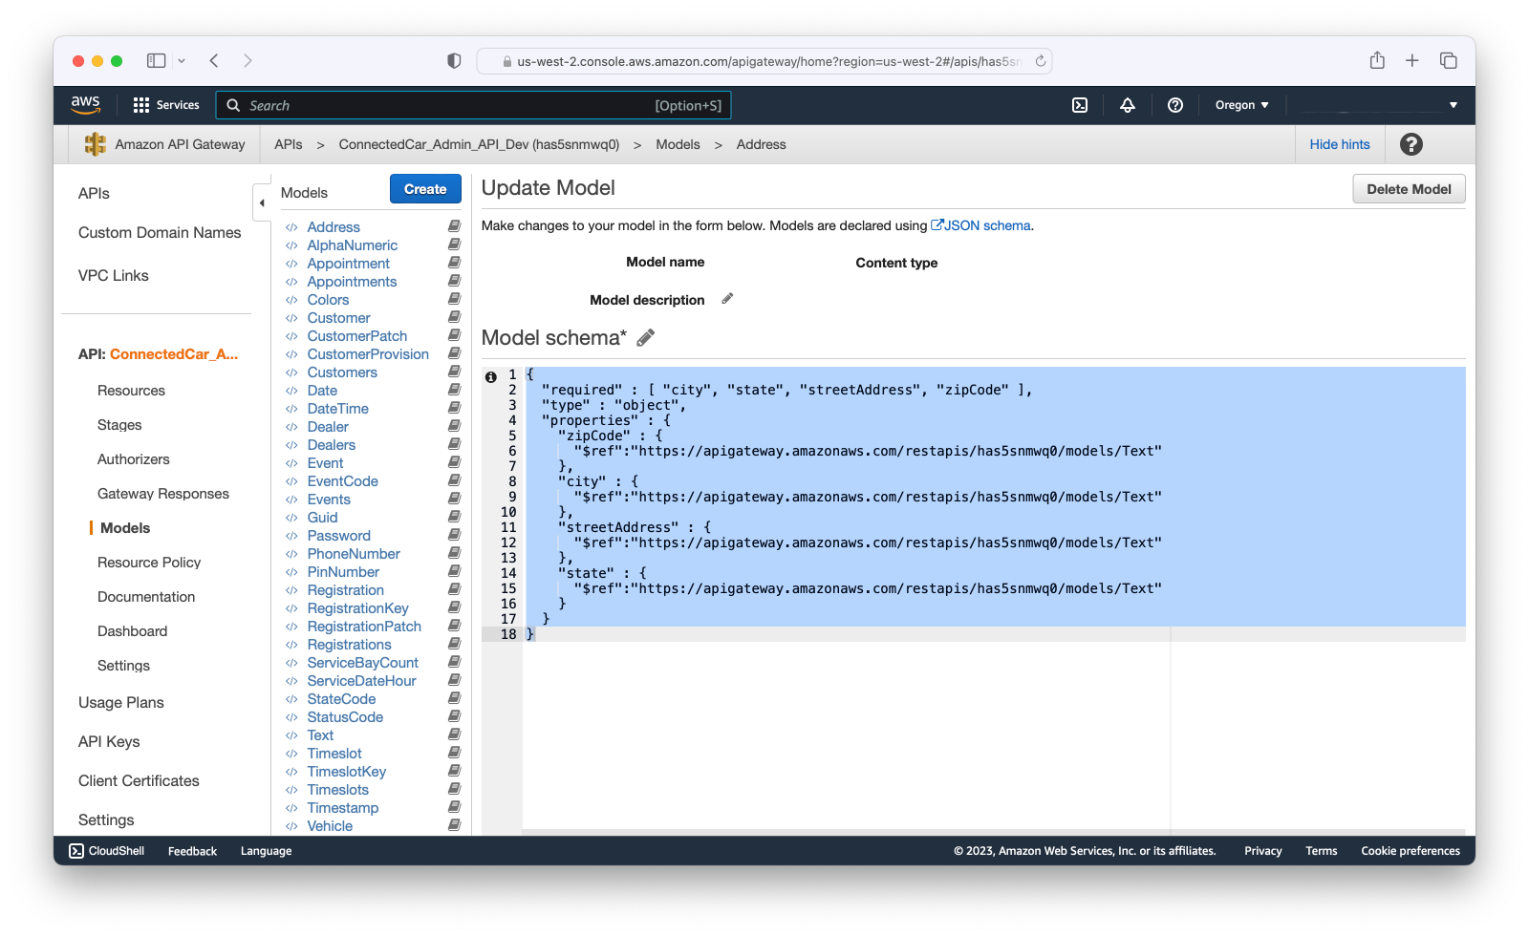Open the Oregon region dropdown
Viewport: 1529px width, 936px height.
1241,105
